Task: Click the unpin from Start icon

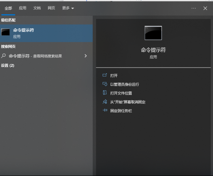Action: pyautogui.click(x=105, y=102)
